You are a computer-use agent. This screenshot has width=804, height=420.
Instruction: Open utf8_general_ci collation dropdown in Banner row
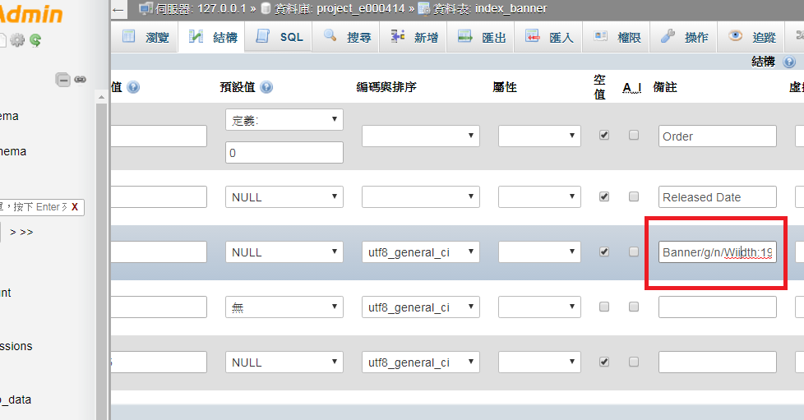pos(420,252)
